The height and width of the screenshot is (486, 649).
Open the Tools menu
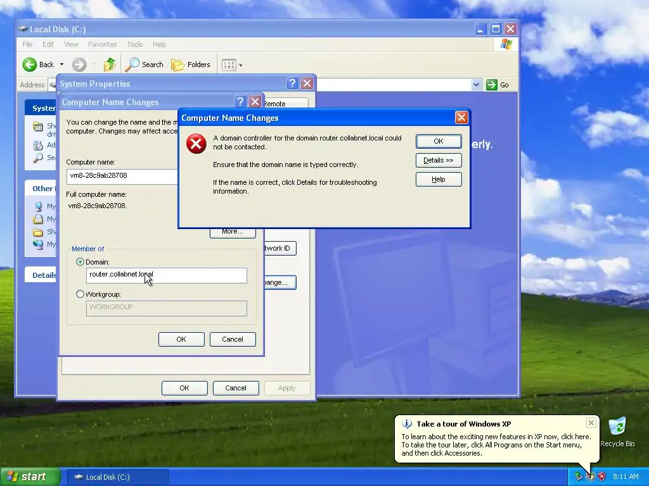[134, 44]
